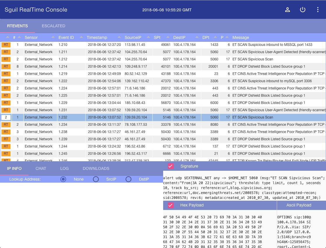Viewport: 326px width, 248px height.
Task: Click the Message column header
Action: (x=241, y=37)
